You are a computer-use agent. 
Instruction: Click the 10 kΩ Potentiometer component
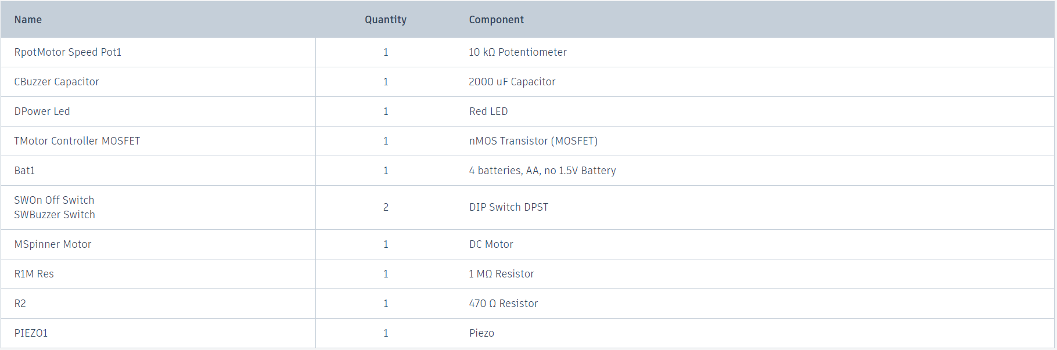coord(517,52)
